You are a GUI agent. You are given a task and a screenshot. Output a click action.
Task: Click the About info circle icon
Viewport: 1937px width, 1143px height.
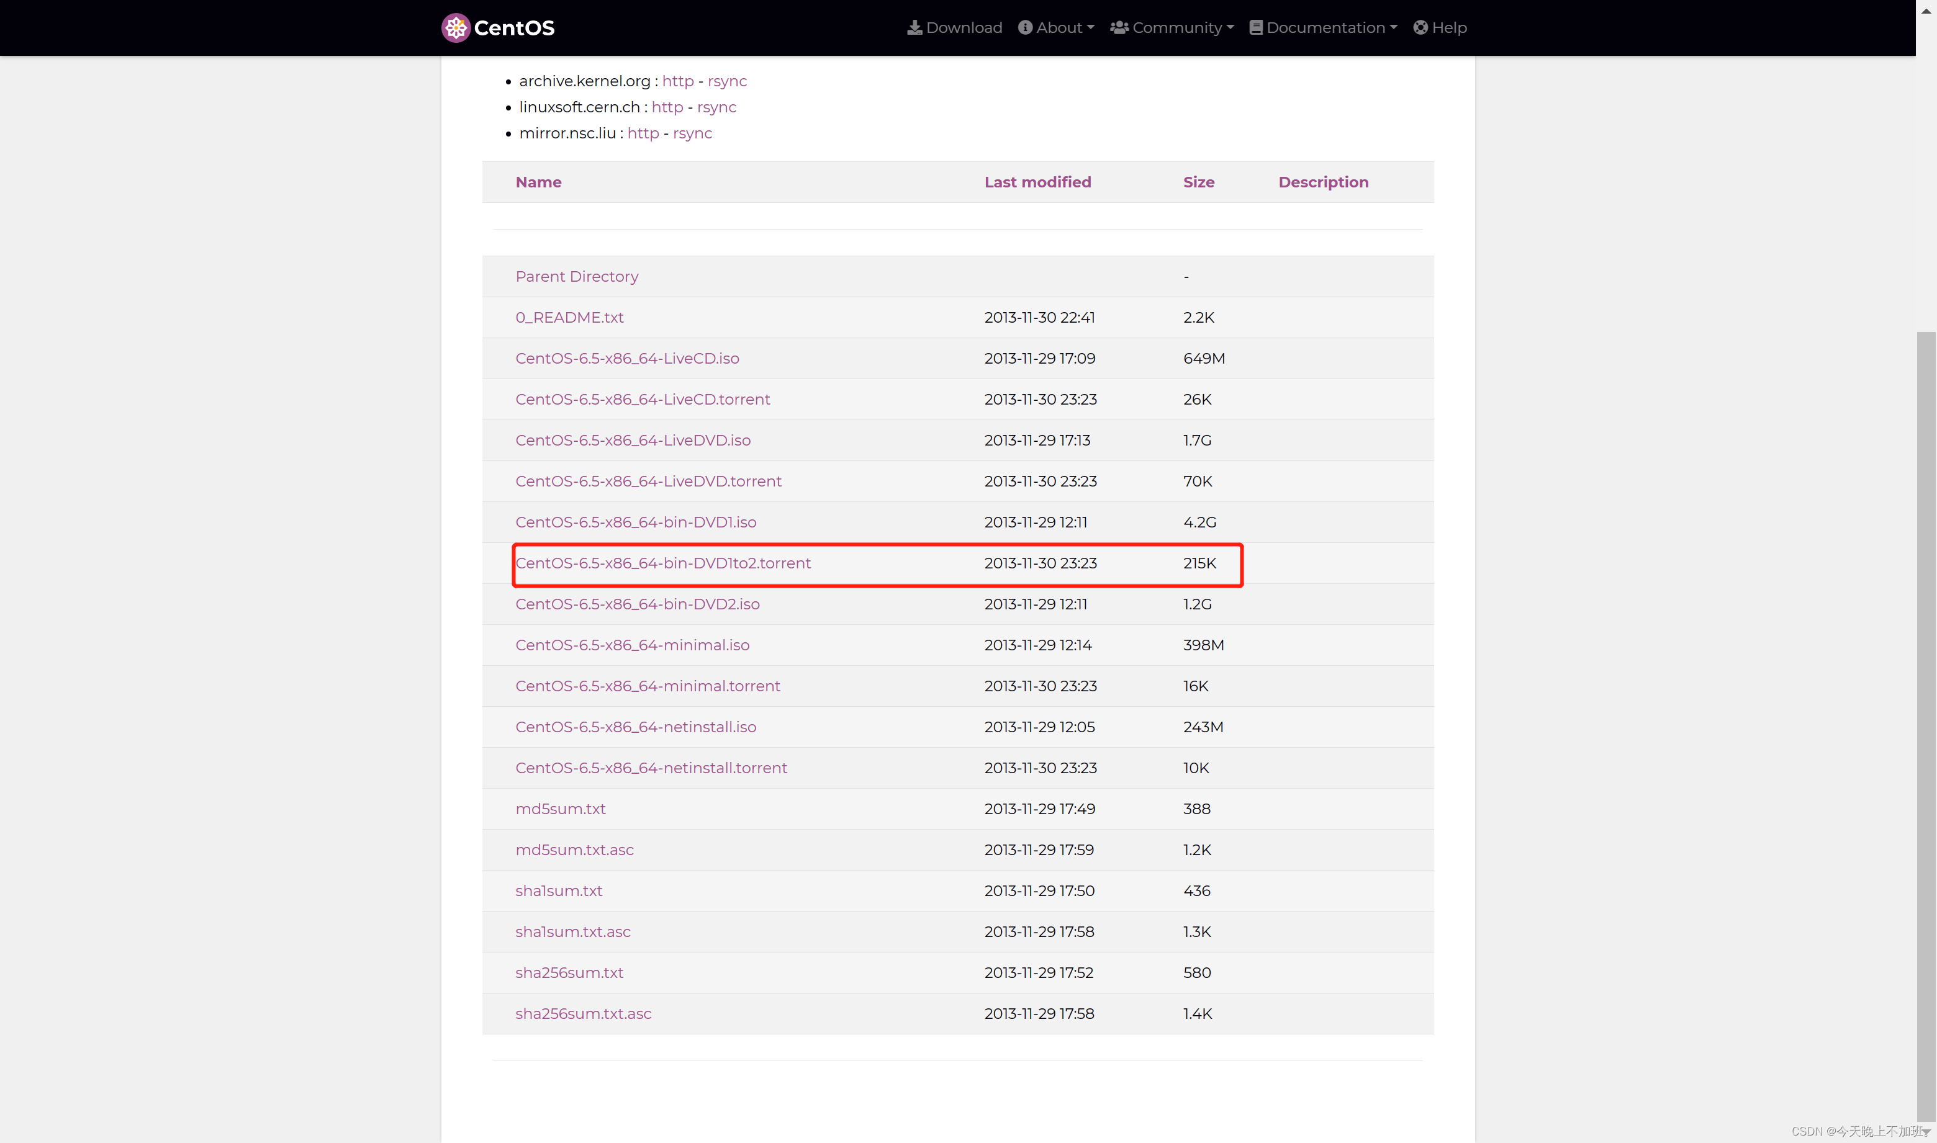pos(1025,28)
